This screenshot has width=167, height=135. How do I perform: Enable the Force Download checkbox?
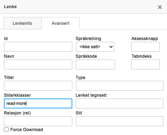point(6,130)
